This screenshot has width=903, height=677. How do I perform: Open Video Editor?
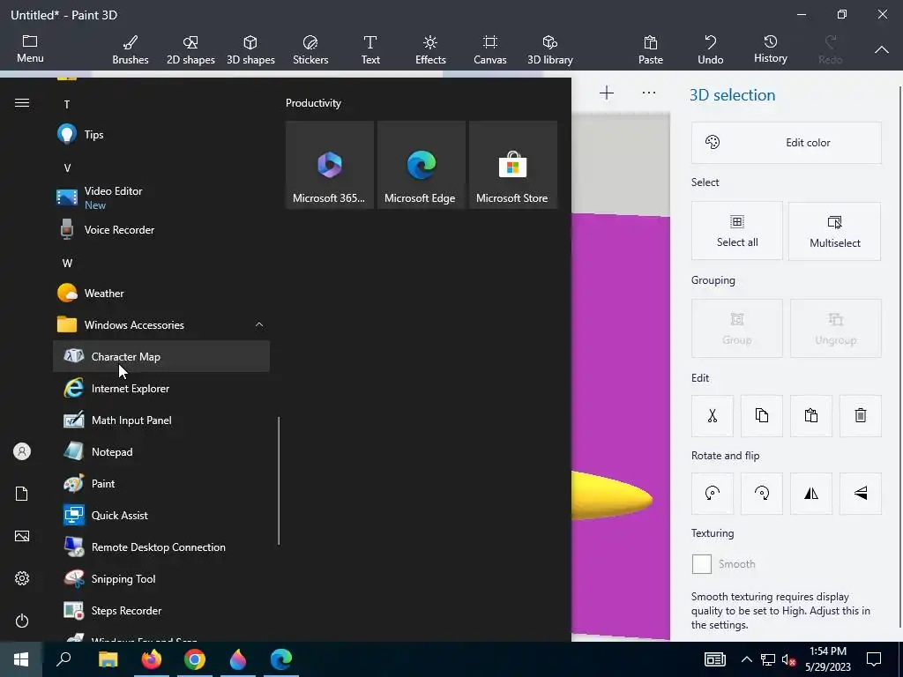click(x=161, y=197)
